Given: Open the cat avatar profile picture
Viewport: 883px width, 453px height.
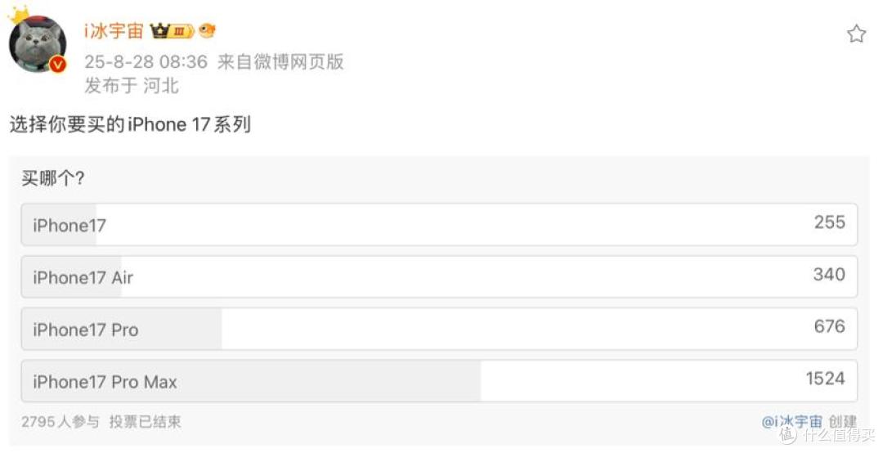Looking at the screenshot, I should (x=38, y=44).
